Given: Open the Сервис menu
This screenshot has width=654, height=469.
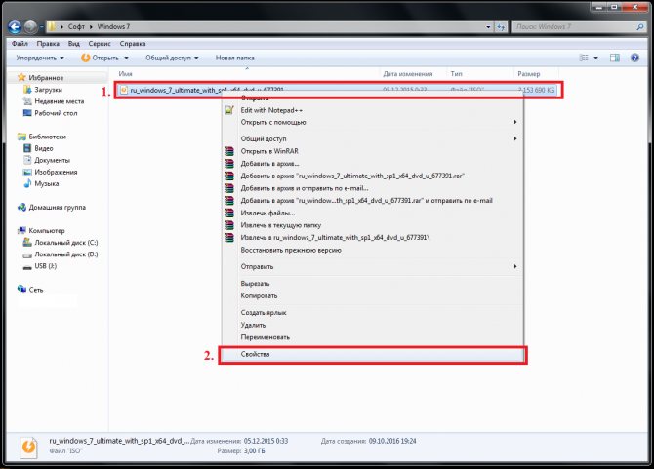Looking at the screenshot, I should pyautogui.click(x=100, y=43).
